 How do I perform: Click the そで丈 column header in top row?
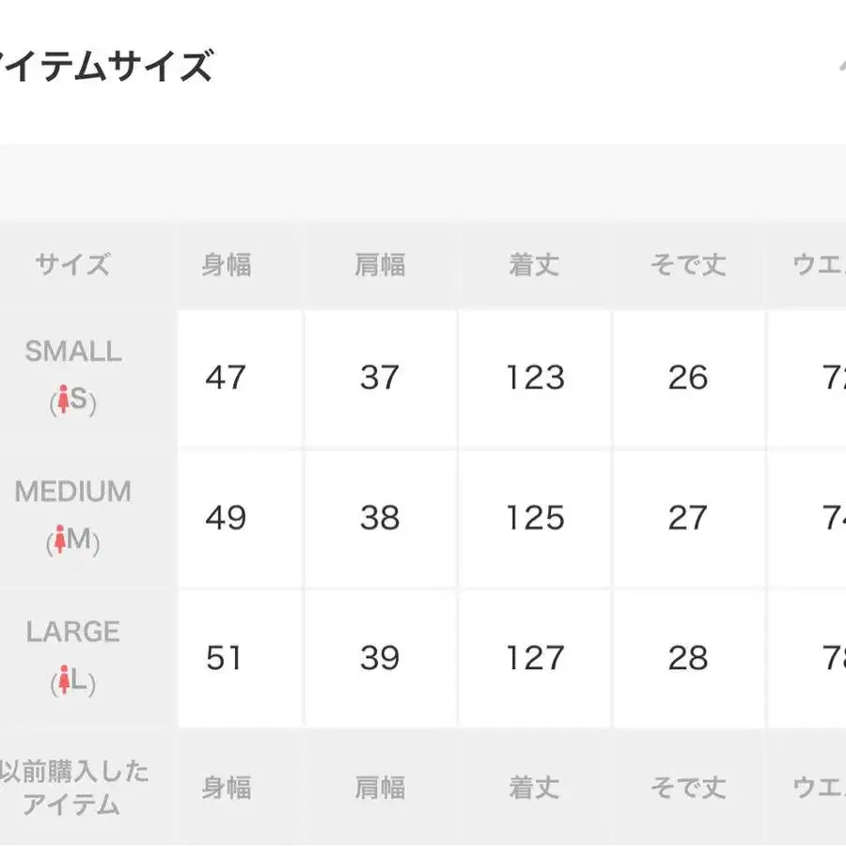pos(688,265)
